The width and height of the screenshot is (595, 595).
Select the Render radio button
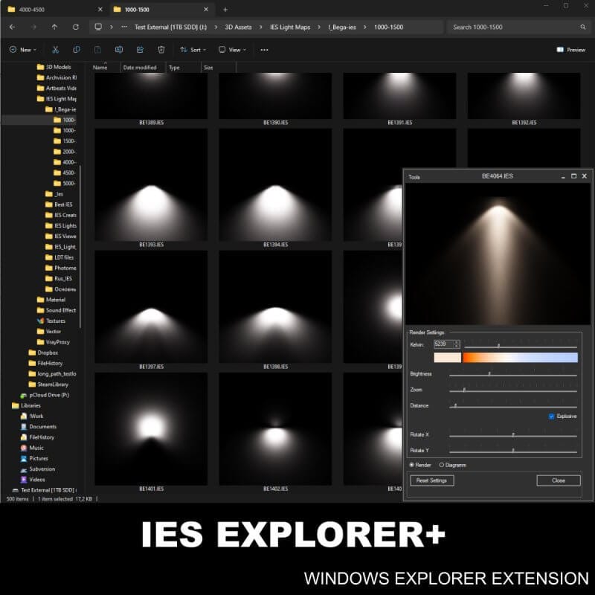(x=412, y=465)
